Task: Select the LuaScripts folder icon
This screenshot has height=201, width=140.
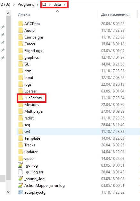Action: point(21,98)
